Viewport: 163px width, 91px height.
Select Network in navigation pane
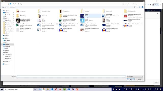[x=6, y=64]
